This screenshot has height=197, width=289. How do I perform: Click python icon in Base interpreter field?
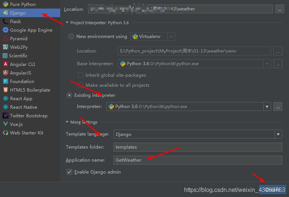pyautogui.click(x=123, y=64)
